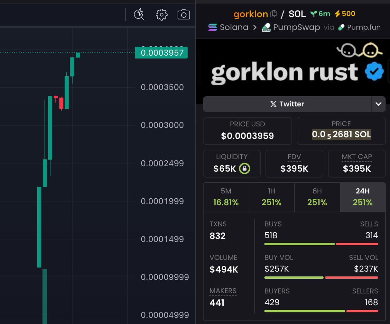Take a chart snapshot with camera icon
Screen dimensions: 390x324
[184, 15]
